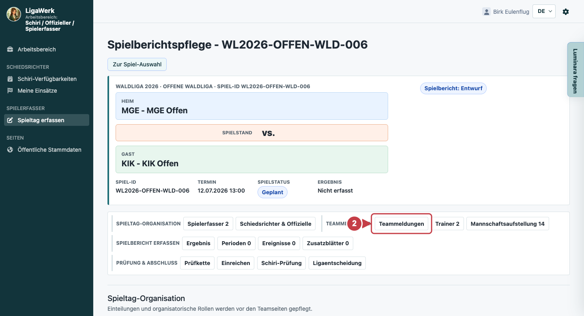
Task: Open Schiedsrichter & Offizielle section
Action: tap(276, 224)
